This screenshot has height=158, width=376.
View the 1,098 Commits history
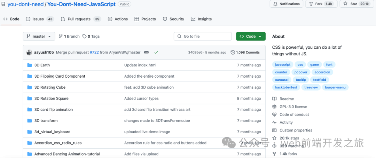point(245,52)
